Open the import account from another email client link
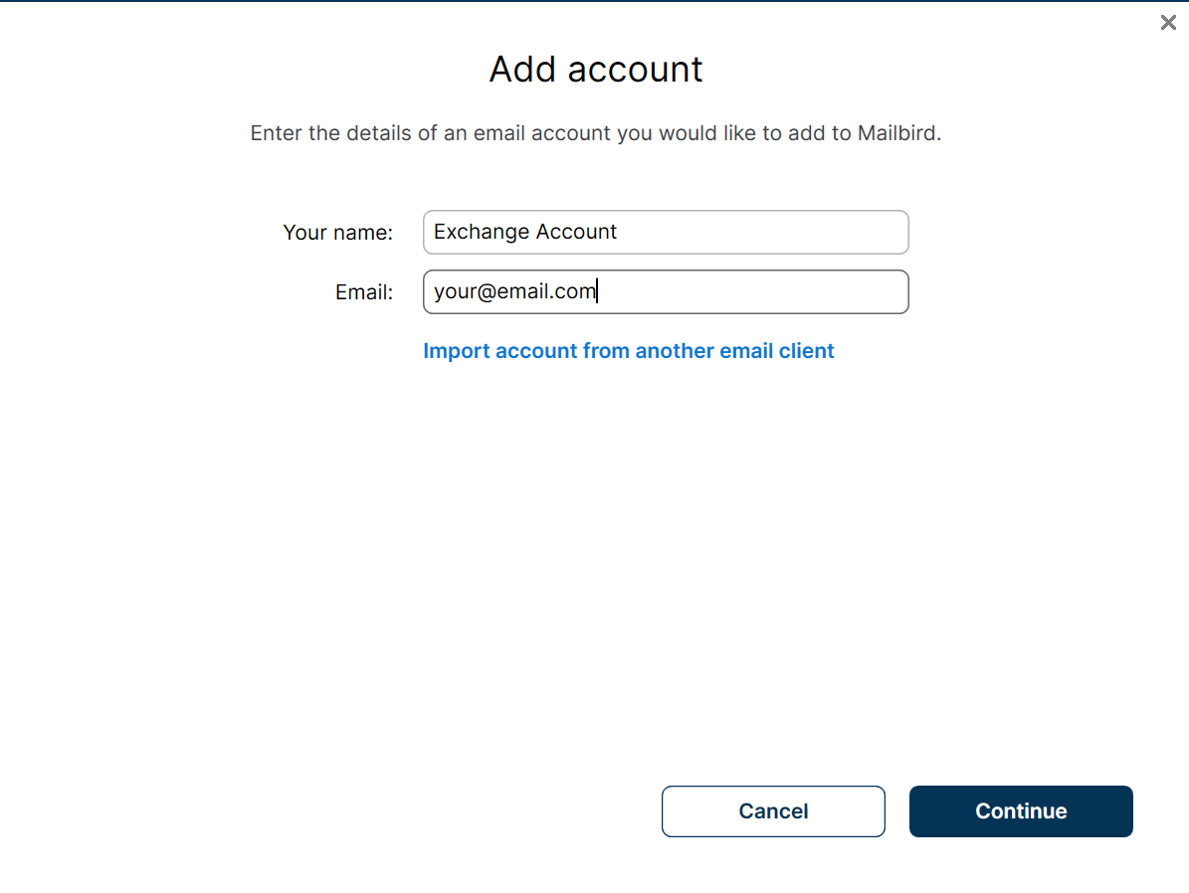The image size is (1189, 893). coord(629,350)
